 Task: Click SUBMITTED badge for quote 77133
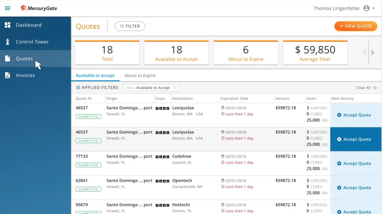pyautogui.click(x=88, y=165)
